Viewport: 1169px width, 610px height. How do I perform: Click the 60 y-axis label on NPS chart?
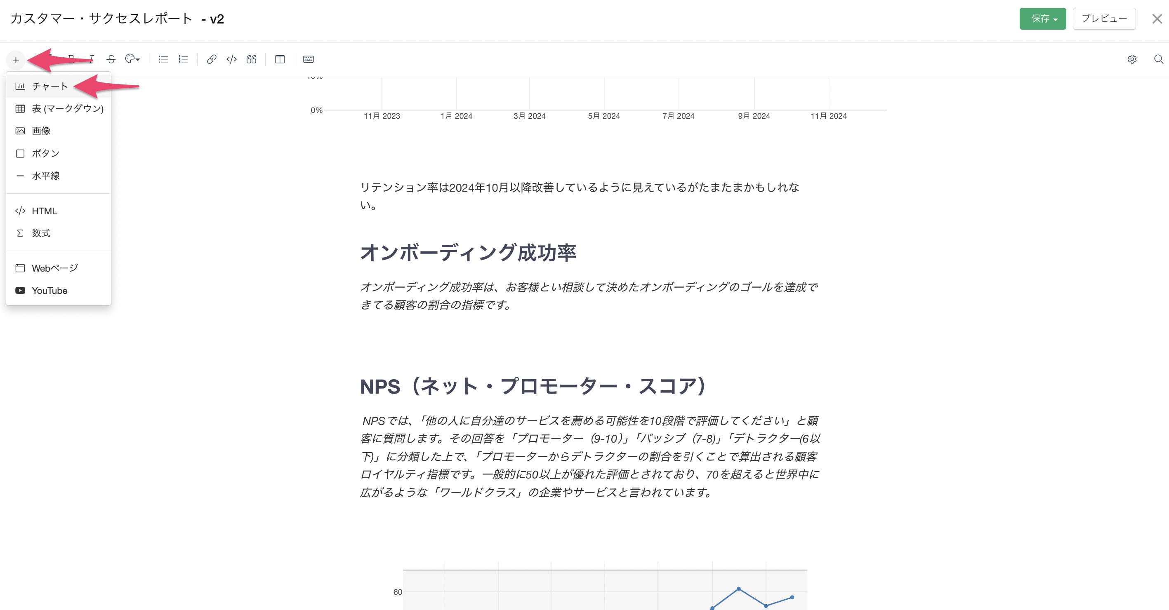[x=398, y=592]
